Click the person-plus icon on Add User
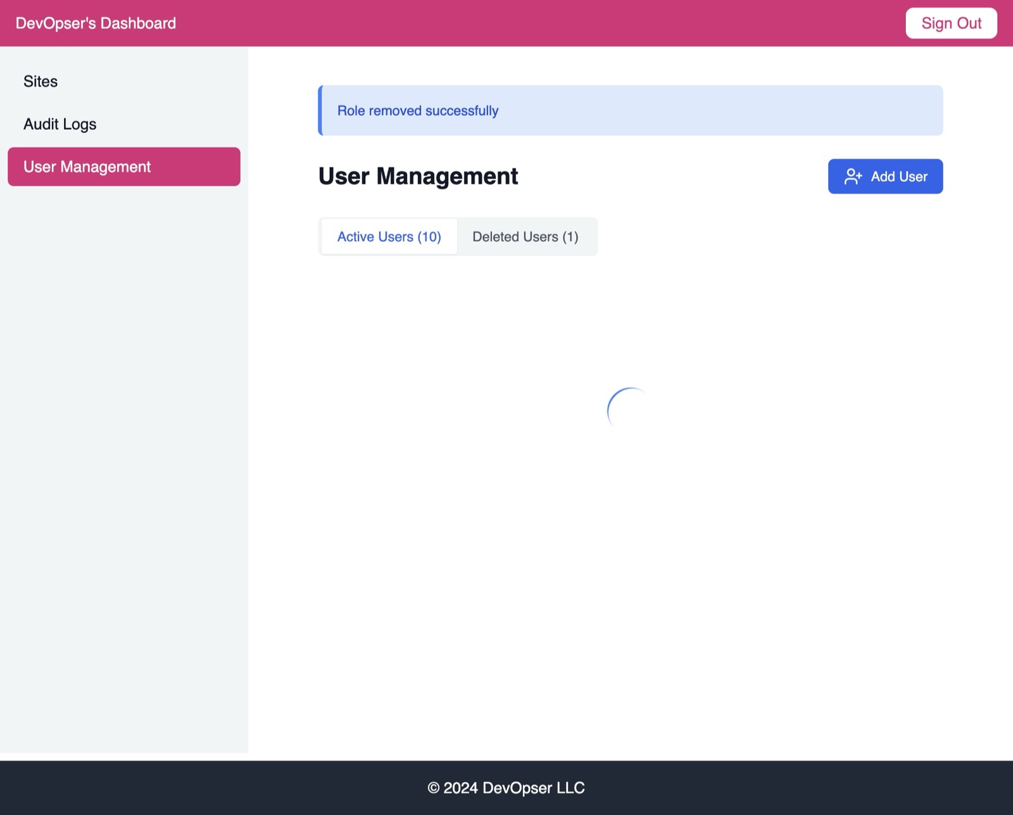Screen dimensions: 1013x815 [x=853, y=176]
